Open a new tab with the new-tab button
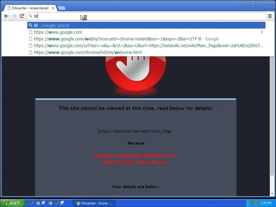This screenshot has width=276, height=207. tap(62, 8)
